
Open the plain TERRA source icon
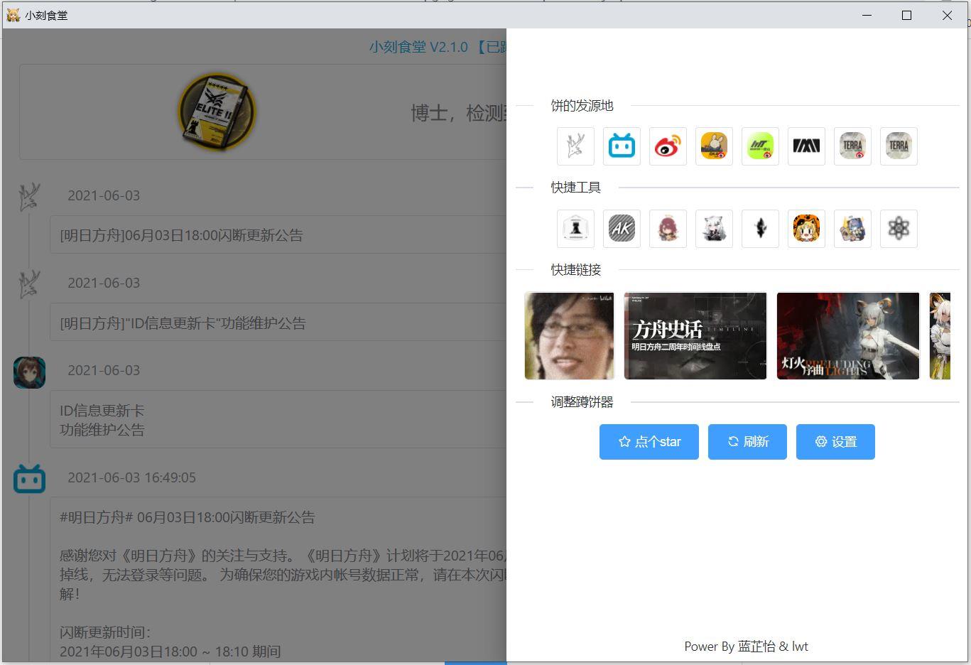pos(899,146)
